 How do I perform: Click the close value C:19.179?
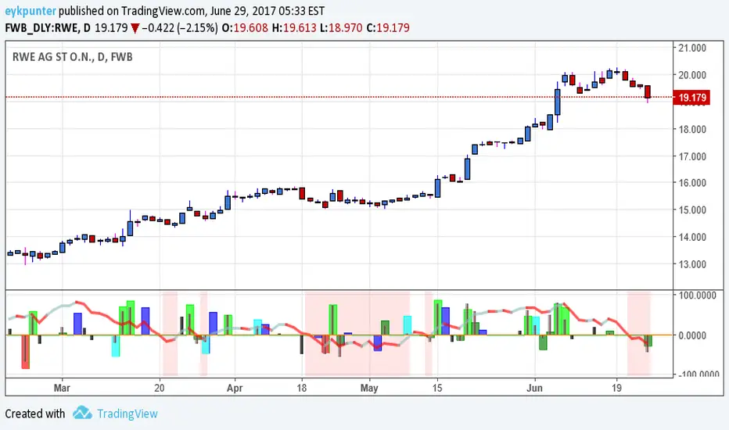click(x=388, y=28)
